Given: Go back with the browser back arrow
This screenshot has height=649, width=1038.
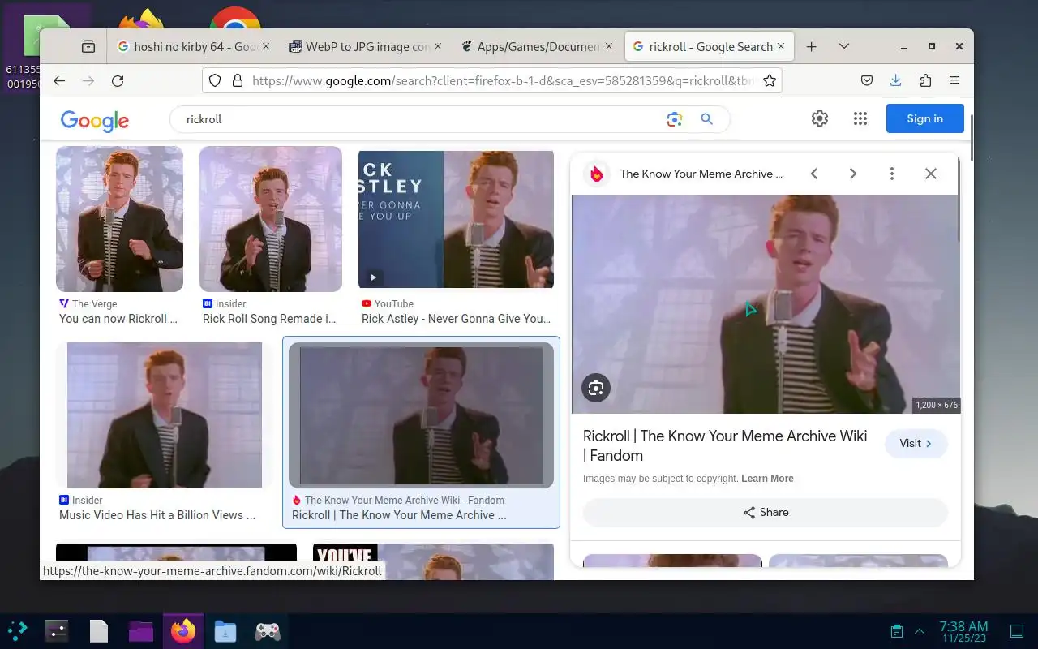Looking at the screenshot, I should 59,80.
